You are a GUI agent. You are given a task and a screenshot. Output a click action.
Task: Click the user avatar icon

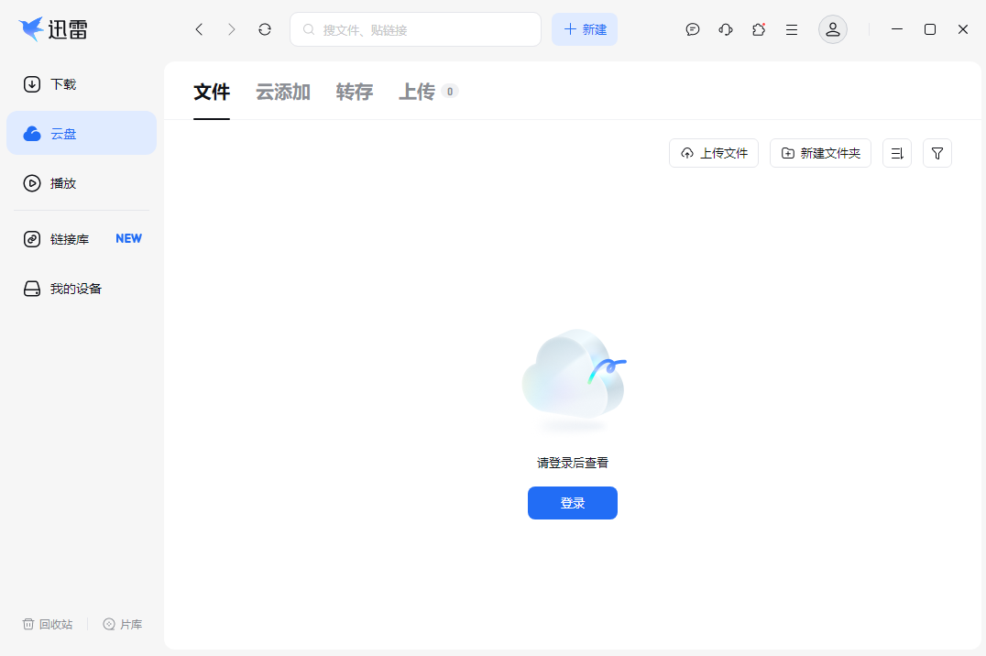[833, 29]
